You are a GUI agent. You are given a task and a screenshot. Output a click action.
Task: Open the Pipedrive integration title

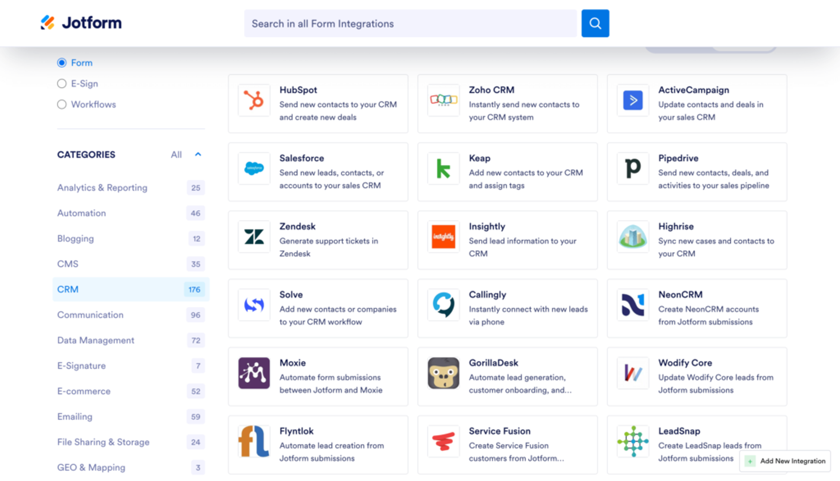(678, 158)
